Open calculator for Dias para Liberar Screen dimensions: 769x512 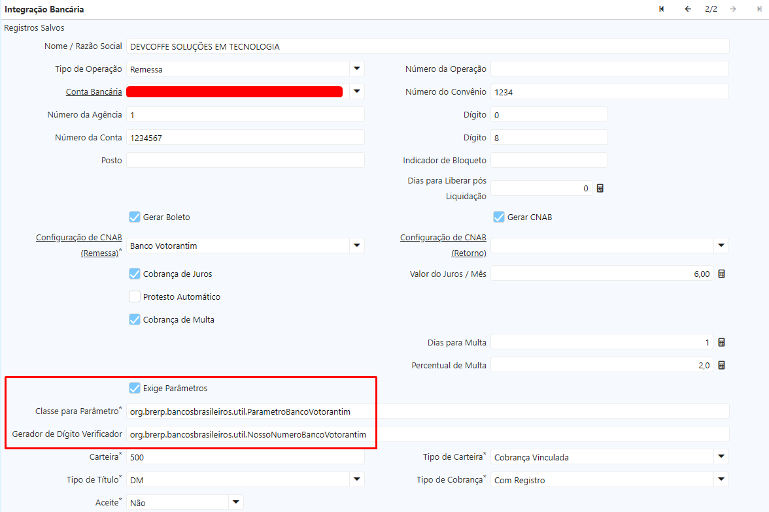[600, 188]
